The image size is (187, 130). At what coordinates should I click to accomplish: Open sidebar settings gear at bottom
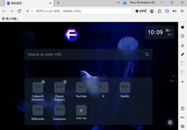182,127
